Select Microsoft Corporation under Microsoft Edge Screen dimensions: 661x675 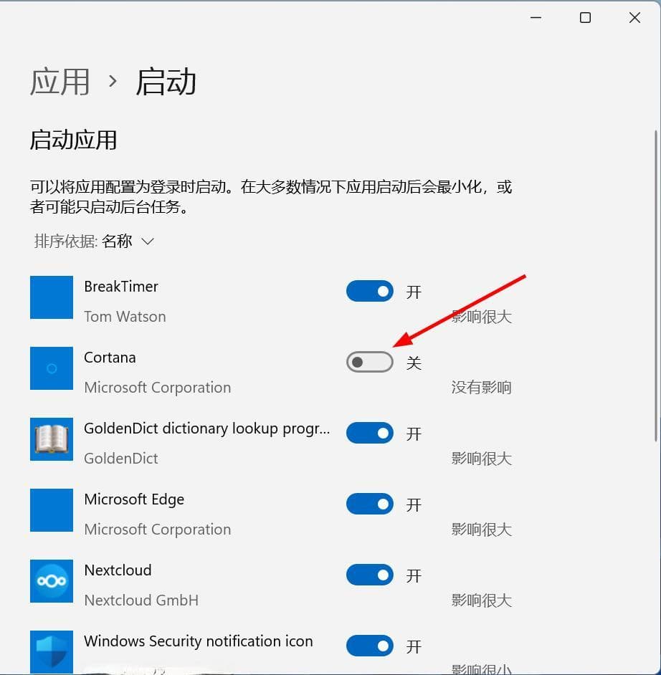[158, 530]
